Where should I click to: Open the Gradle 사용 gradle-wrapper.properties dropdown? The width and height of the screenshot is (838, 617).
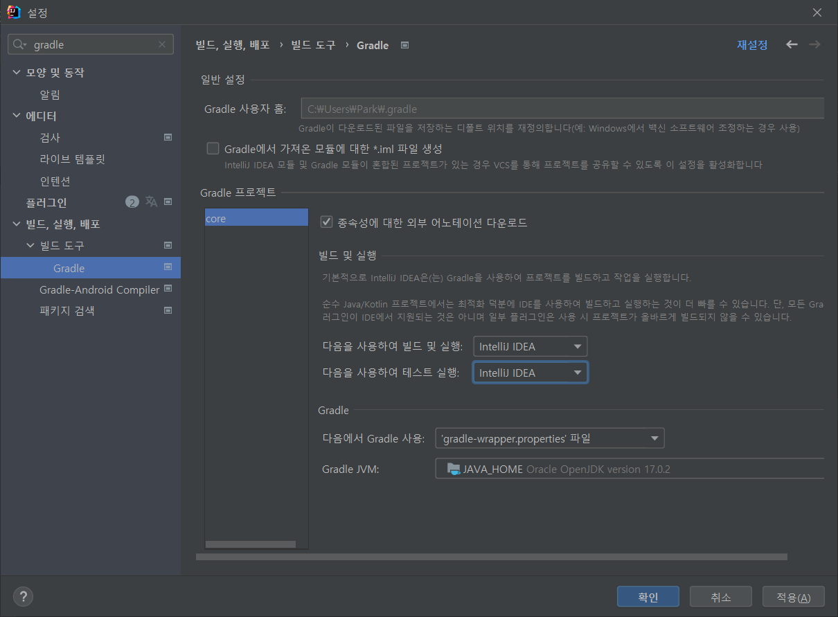coord(550,438)
